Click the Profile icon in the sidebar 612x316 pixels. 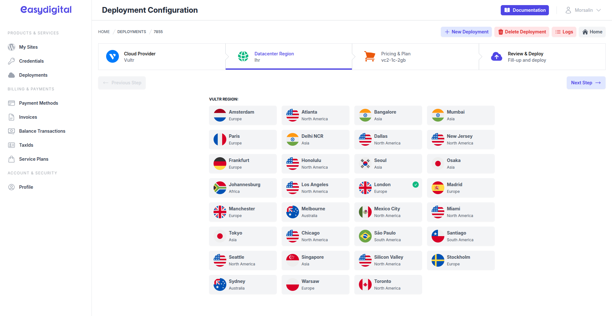click(11, 187)
